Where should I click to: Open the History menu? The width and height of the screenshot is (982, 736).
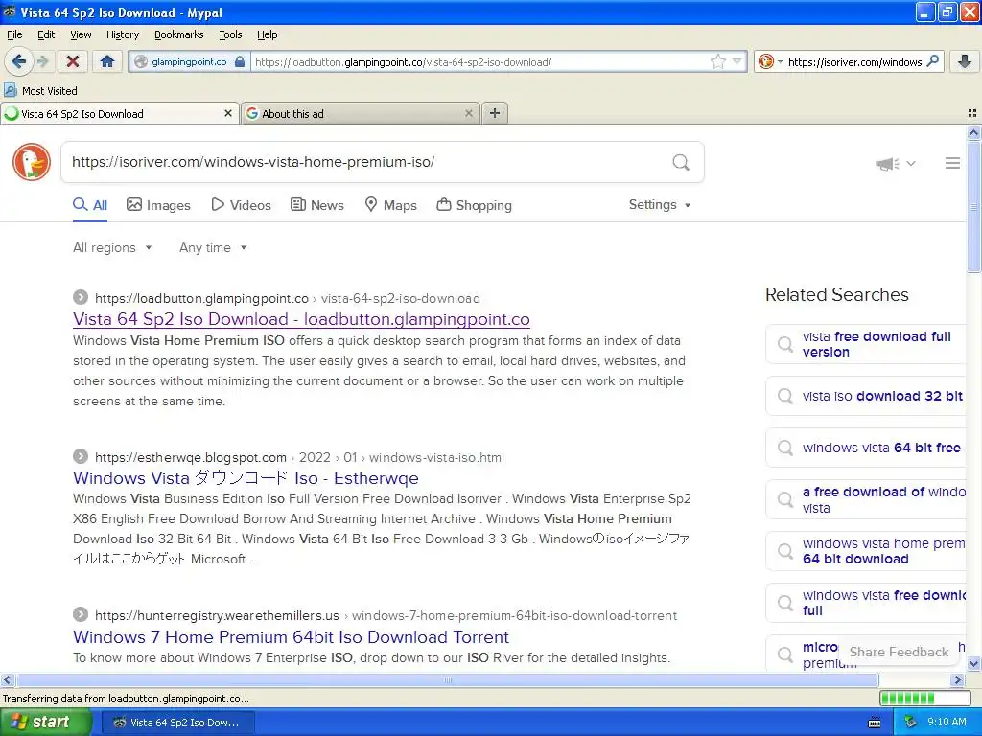tap(122, 34)
